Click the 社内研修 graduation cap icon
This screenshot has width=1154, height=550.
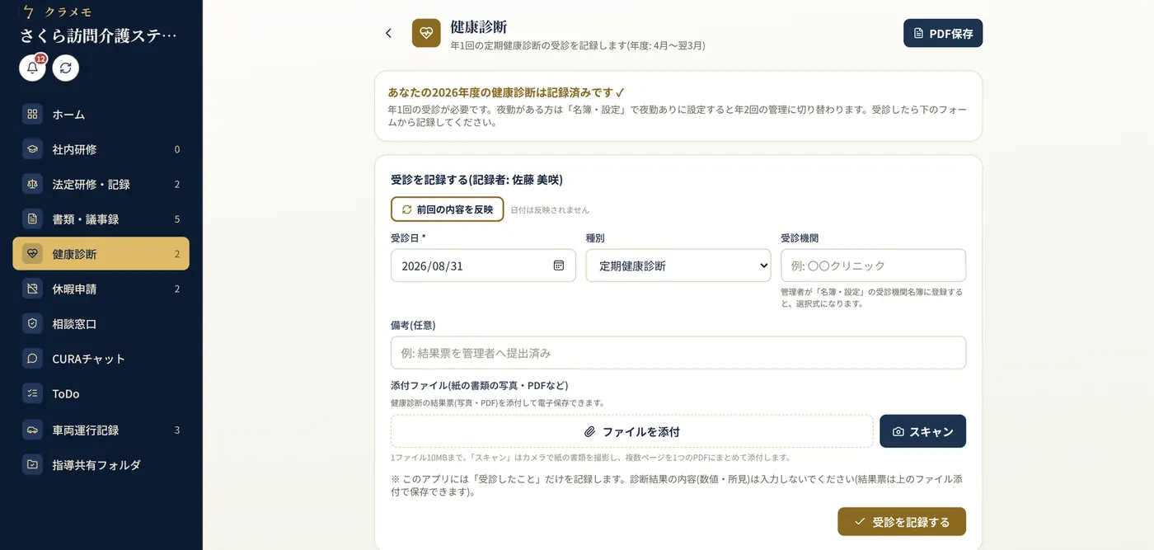32,149
